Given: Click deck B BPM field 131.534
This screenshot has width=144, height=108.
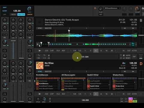Looking at the screenshot, I should (x=85, y=57).
